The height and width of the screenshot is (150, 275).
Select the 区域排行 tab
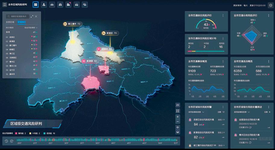pos(21,22)
